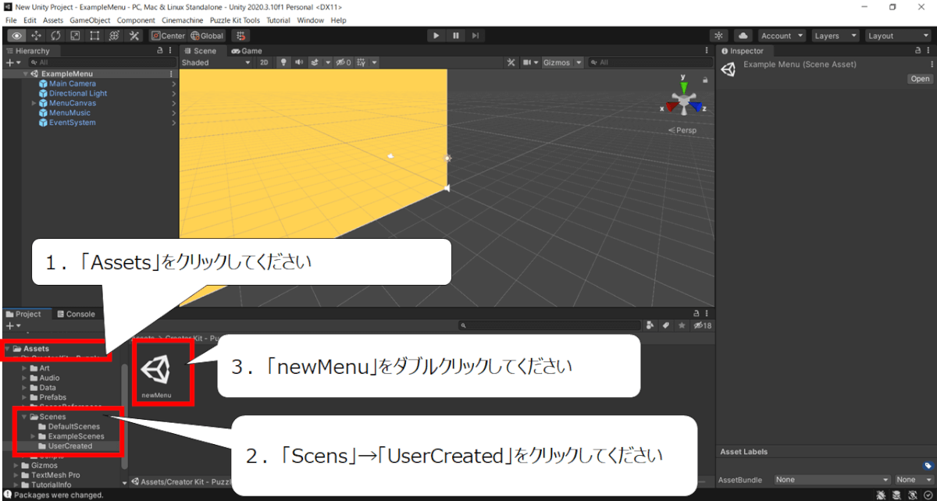This screenshot has height=501, width=937.
Task: Open the custom editor tools icon
Action: click(x=134, y=36)
